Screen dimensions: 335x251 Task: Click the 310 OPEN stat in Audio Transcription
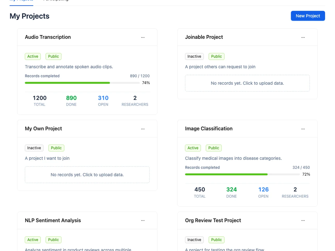pyautogui.click(x=103, y=101)
